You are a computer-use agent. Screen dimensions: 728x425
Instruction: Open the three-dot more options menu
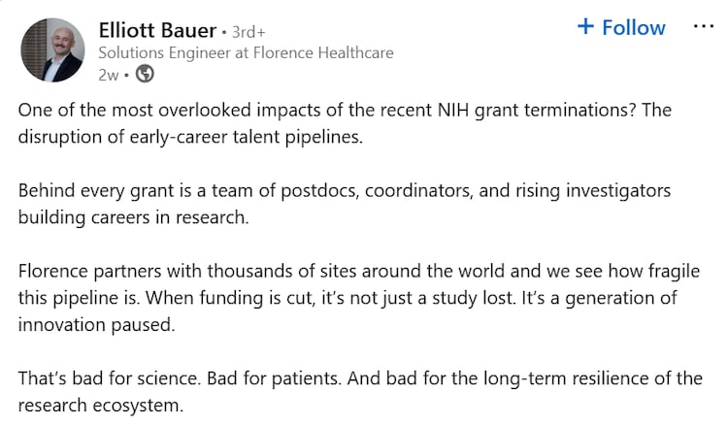703,27
